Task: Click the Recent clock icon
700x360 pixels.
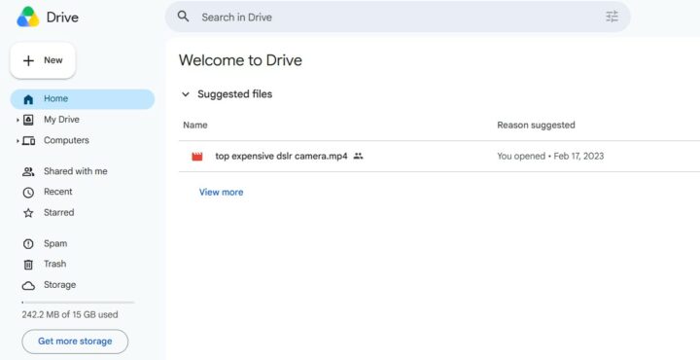Action: tap(28, 193)
